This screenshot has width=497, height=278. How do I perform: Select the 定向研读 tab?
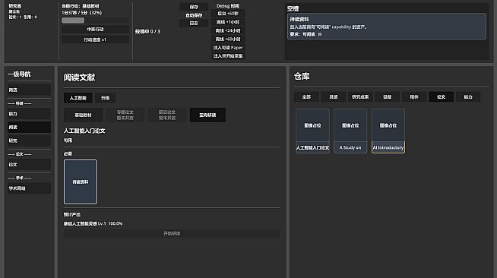pos(207,115)
